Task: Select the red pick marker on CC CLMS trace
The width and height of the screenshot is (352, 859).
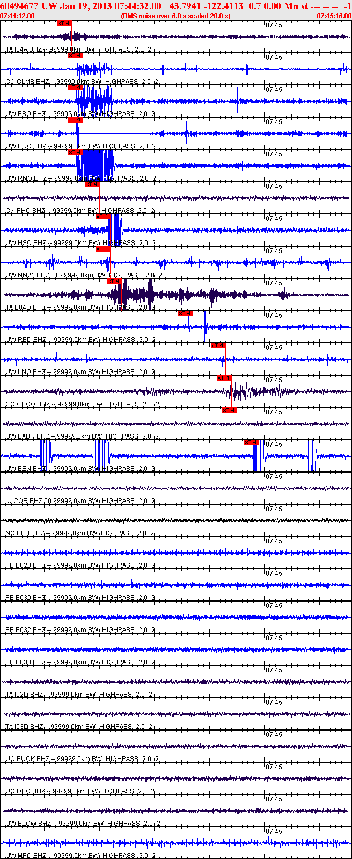Action: [75, 55]
